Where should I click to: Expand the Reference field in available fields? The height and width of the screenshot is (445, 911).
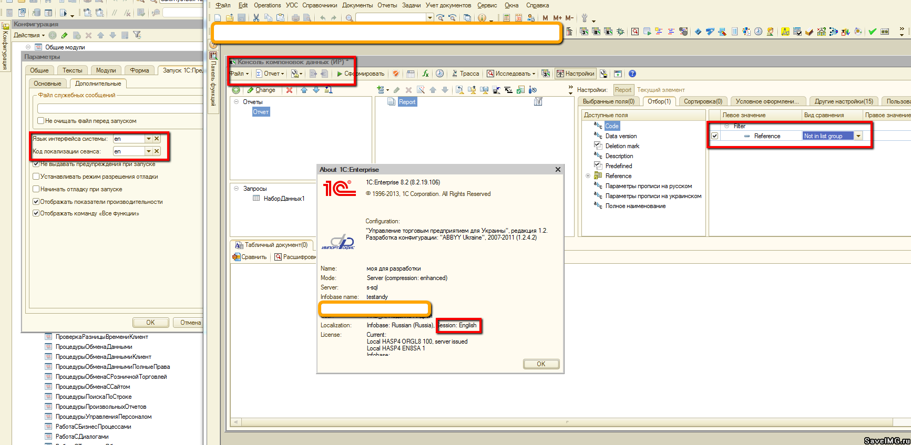coord(588,176)
